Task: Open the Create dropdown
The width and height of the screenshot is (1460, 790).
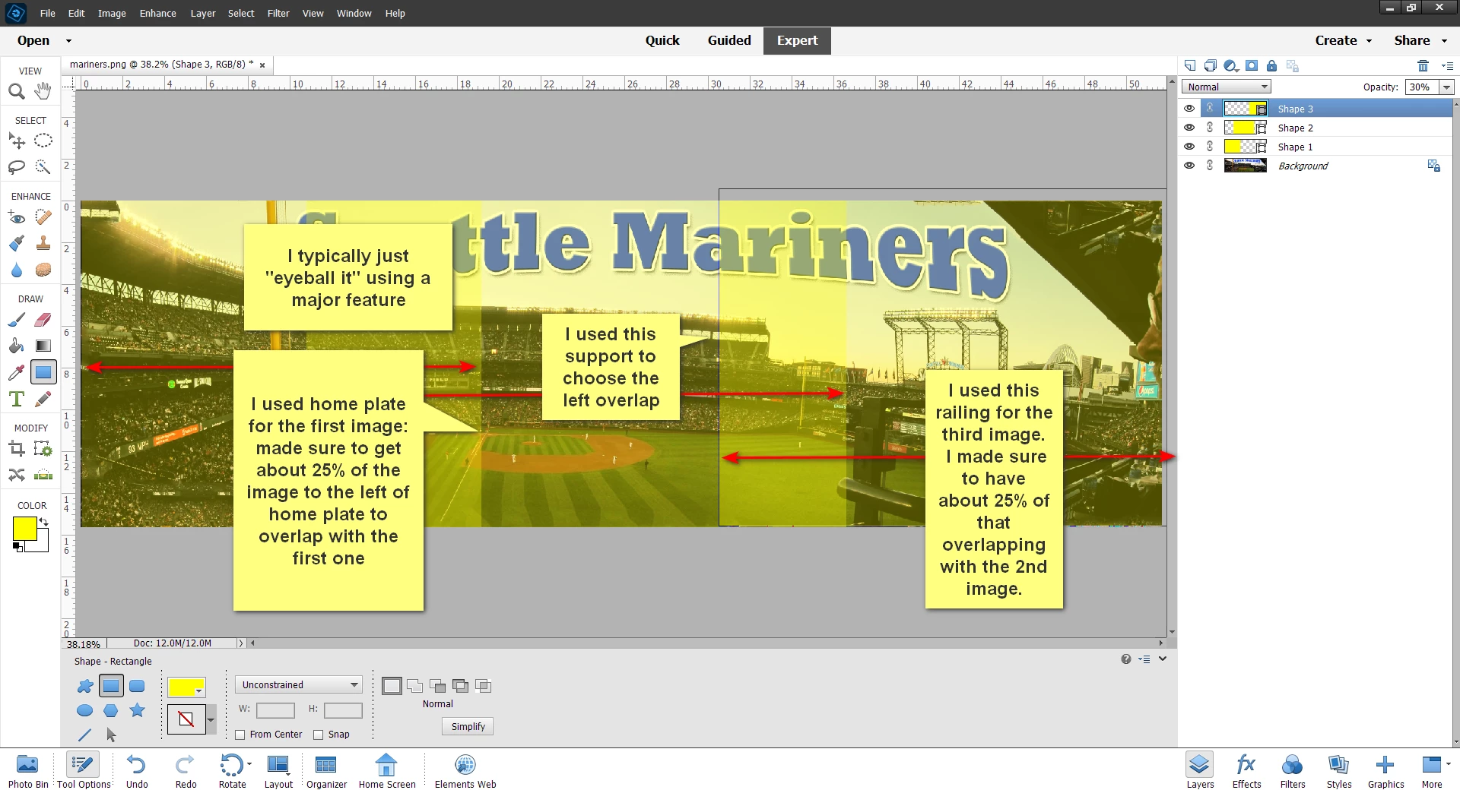Action: tap(1344, 41)
